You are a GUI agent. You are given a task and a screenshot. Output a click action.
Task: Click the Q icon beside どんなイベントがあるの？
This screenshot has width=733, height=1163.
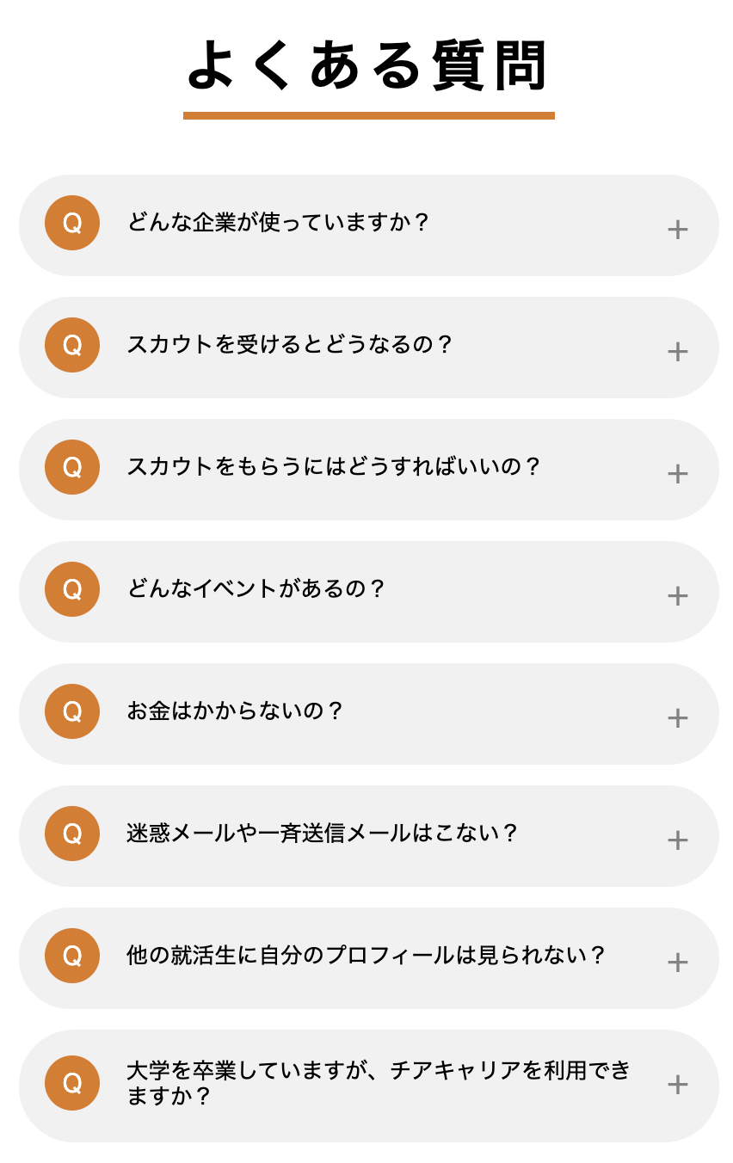[72, 589]
